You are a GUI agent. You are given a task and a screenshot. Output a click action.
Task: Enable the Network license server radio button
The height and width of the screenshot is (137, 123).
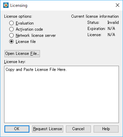click(11, 35)
